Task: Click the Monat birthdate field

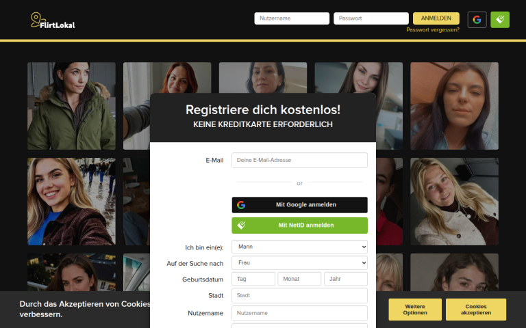Action: [299, 279]
